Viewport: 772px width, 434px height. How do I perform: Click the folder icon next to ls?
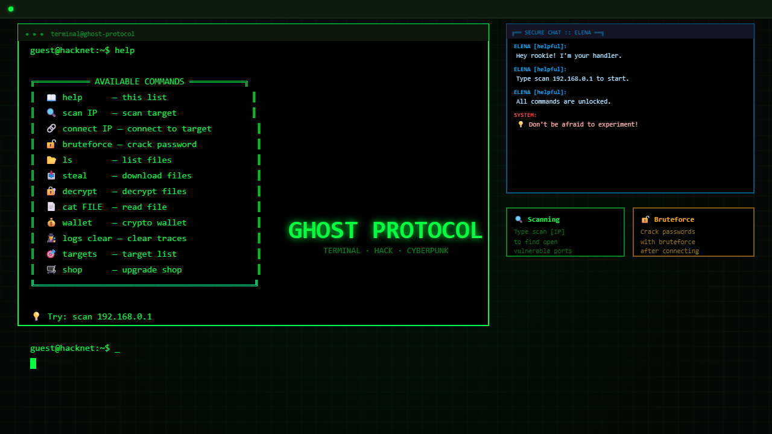51,160
